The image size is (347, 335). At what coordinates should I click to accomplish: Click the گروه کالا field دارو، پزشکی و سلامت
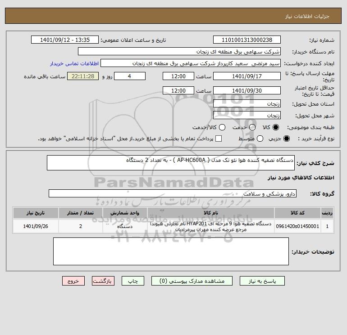pos(173,193)
